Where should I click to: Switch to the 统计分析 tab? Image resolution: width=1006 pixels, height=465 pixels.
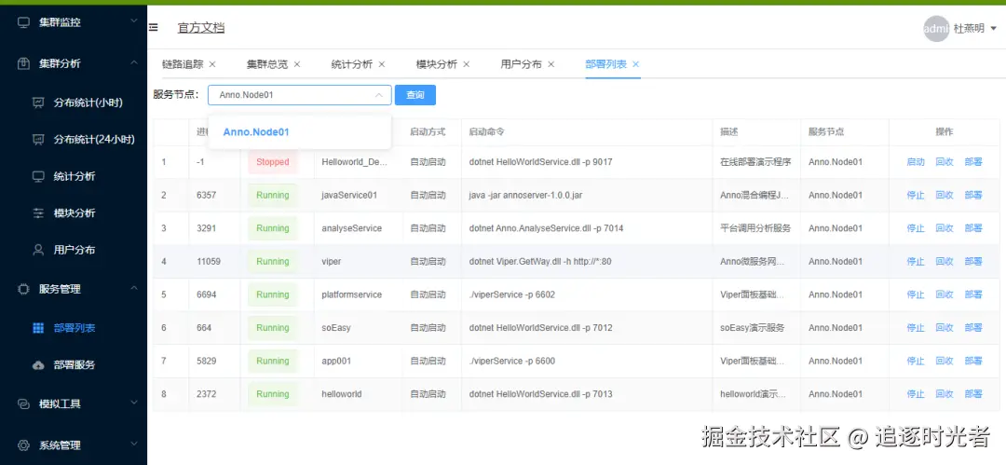point(351,64)
